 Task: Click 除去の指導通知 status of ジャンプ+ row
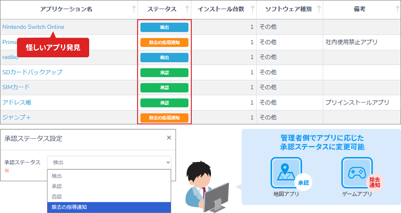[164, 118]
